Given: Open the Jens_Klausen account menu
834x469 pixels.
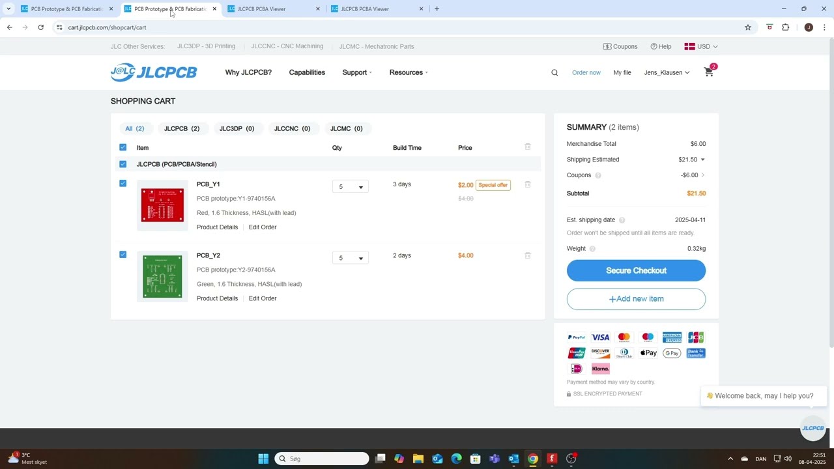Looking at the screenshot, I should coord(667,72).
